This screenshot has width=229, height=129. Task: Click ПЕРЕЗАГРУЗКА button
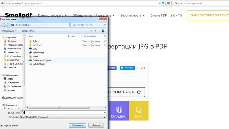click(x=127, y=92)
